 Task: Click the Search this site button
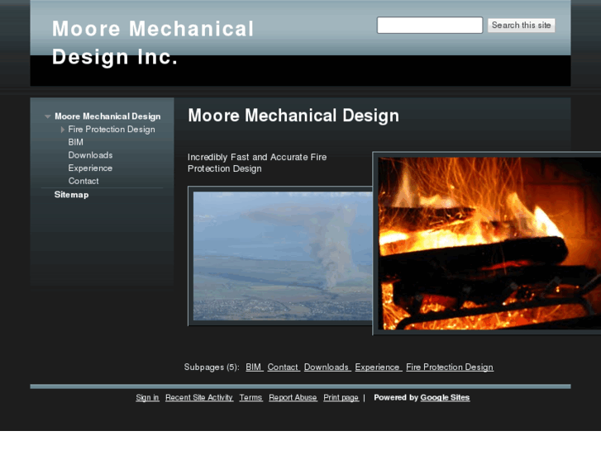[x=522, y=26]
